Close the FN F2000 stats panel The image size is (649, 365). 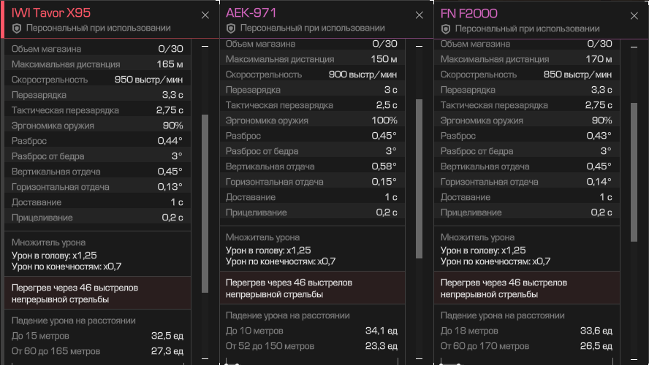coord(634,16)
